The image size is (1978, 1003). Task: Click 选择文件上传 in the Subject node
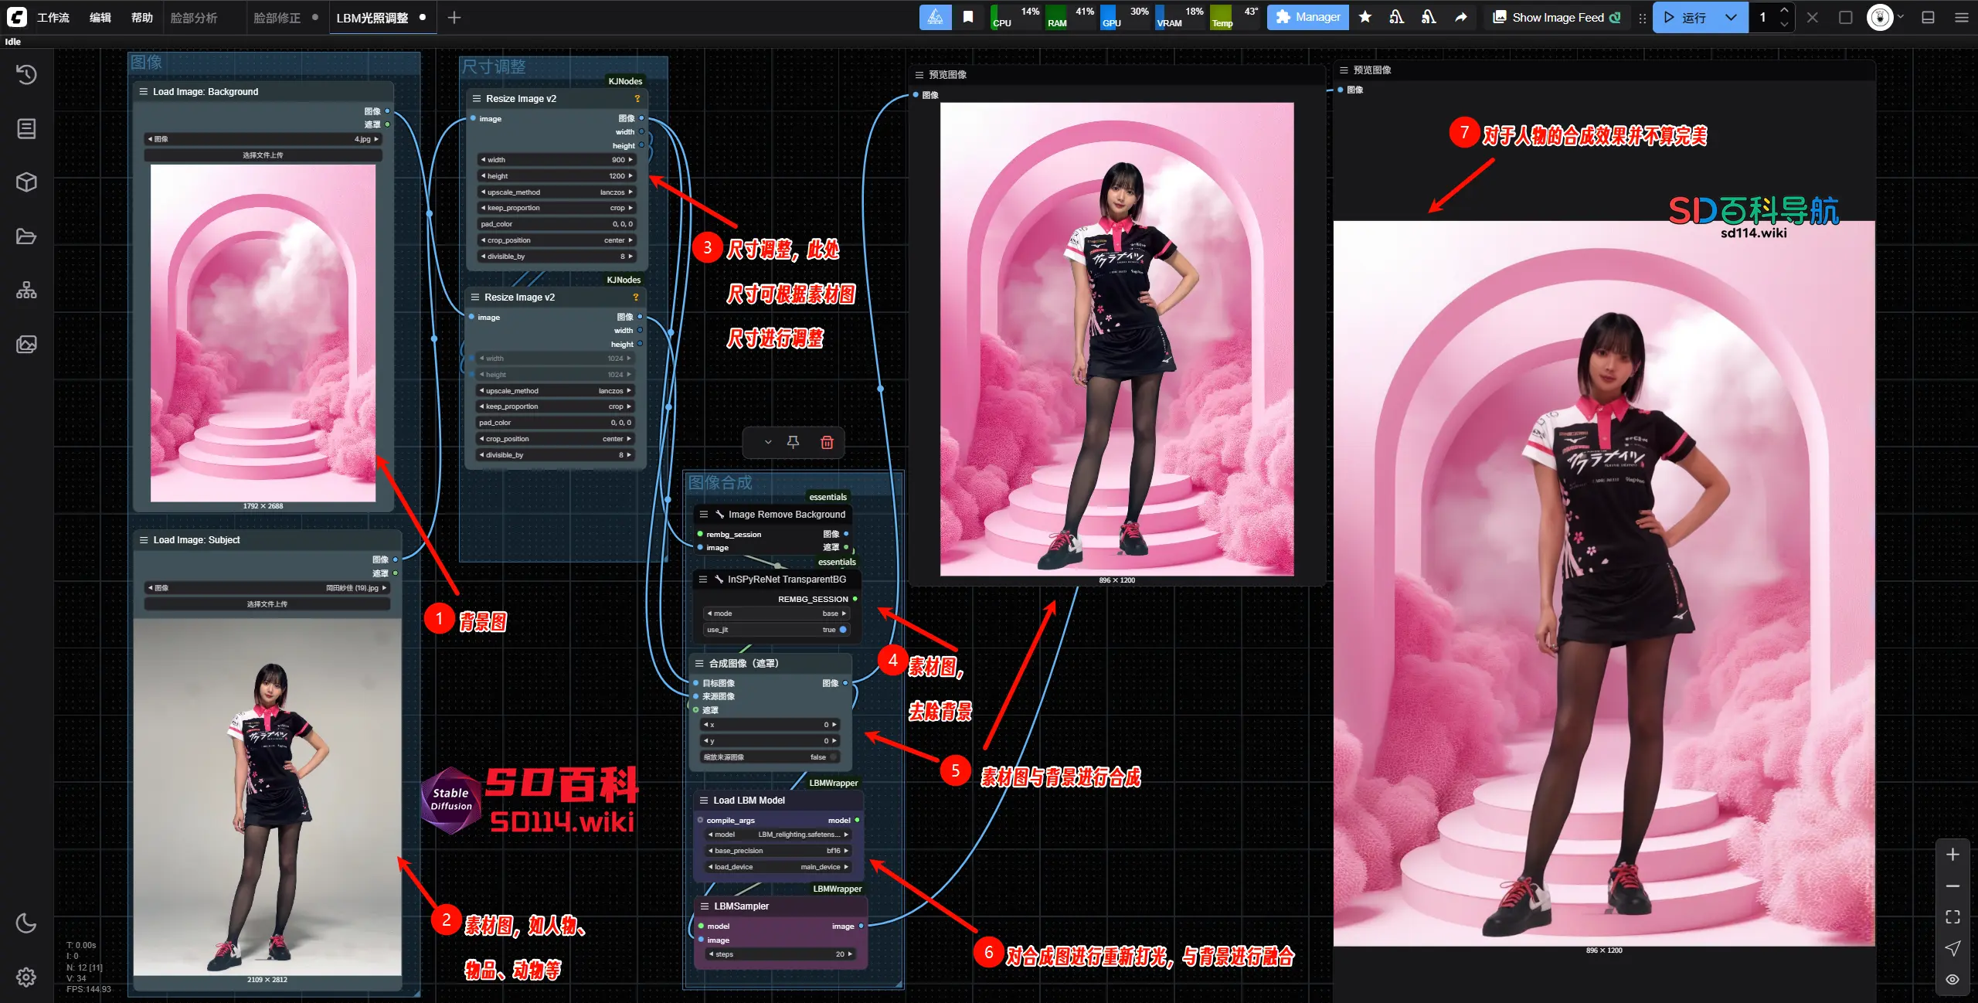pos(267,604)
